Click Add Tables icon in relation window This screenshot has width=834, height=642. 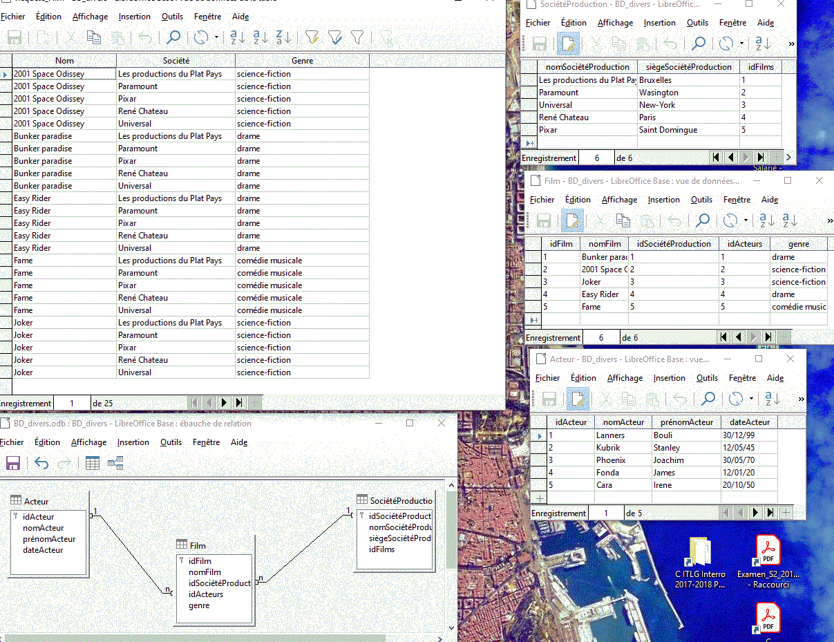point(93,464)
